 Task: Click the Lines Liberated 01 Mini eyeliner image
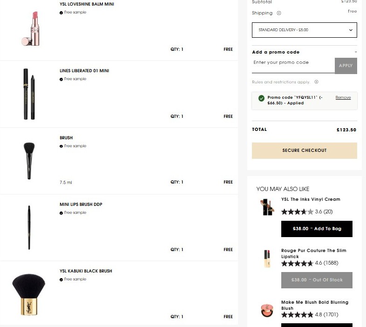pyautogui.click(x=29, y=94)
